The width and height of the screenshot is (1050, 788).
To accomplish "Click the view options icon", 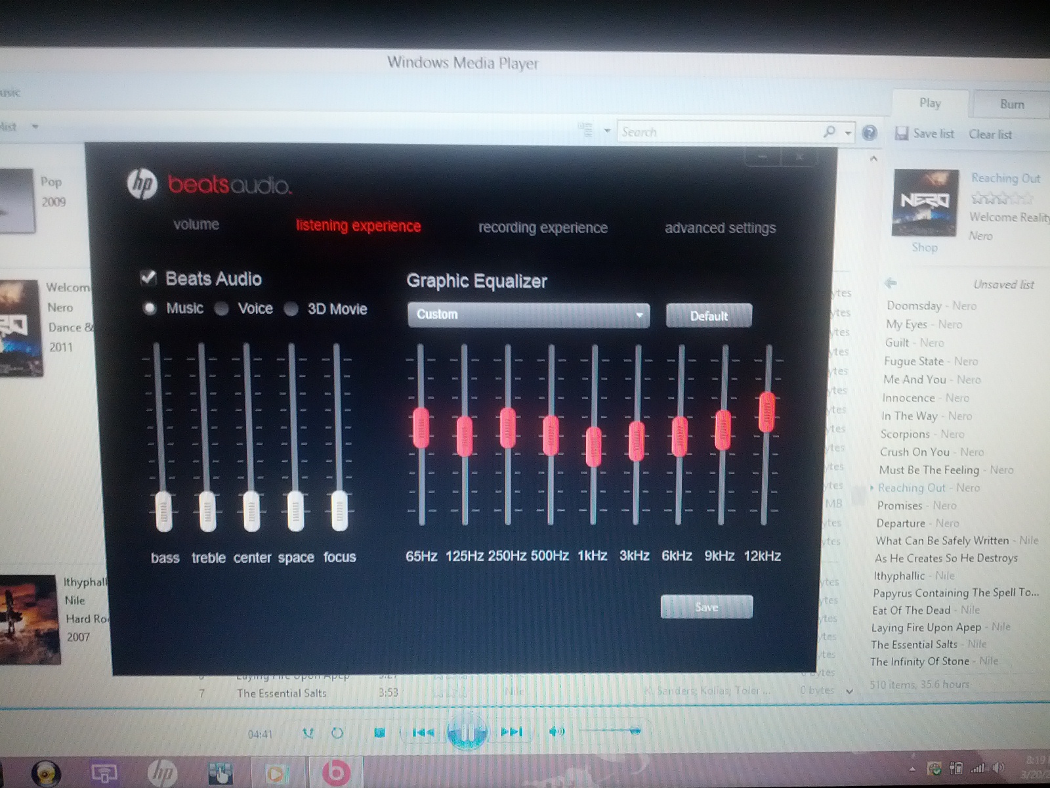I will [584, 130].
